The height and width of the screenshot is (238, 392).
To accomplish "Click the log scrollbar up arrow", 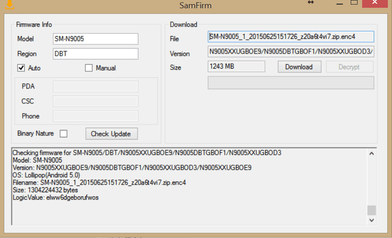I will [372, 154].
